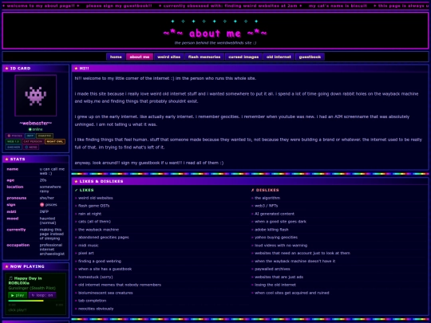Click the stats value 'she/her'
Image resolution: width=431 pixels, height=323 pixels.
pos(47,198)
